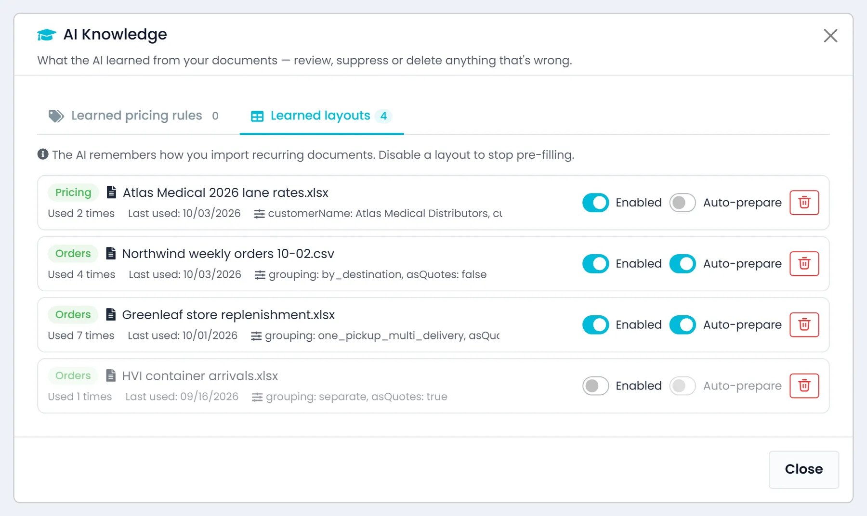Delete the Atlas Medical 2026 lane rates layout
This screenshot has width=867, height=516.
click(x=804, y=203)
